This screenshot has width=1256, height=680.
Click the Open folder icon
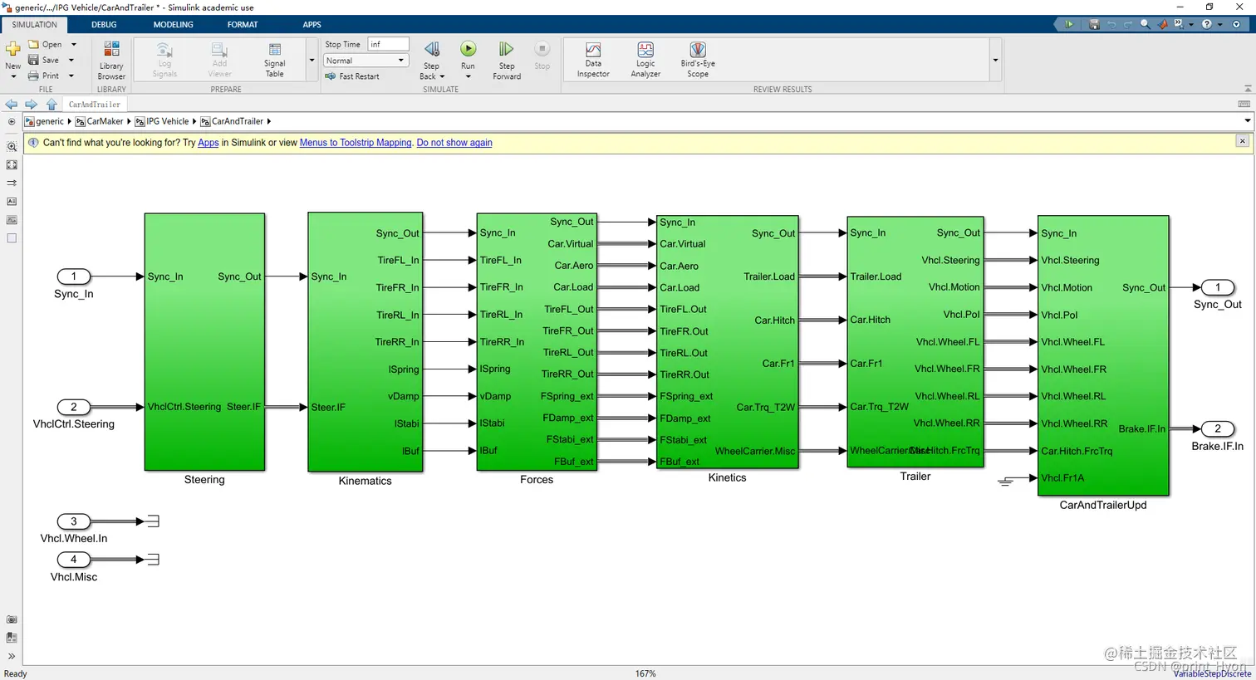(x=33, y=44)
